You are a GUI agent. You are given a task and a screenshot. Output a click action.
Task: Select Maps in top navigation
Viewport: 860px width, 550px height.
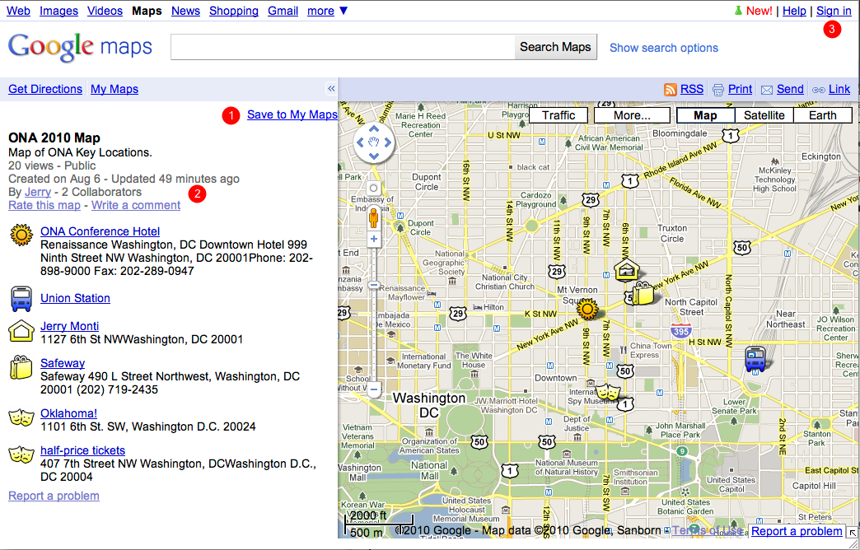coord(147,11)
